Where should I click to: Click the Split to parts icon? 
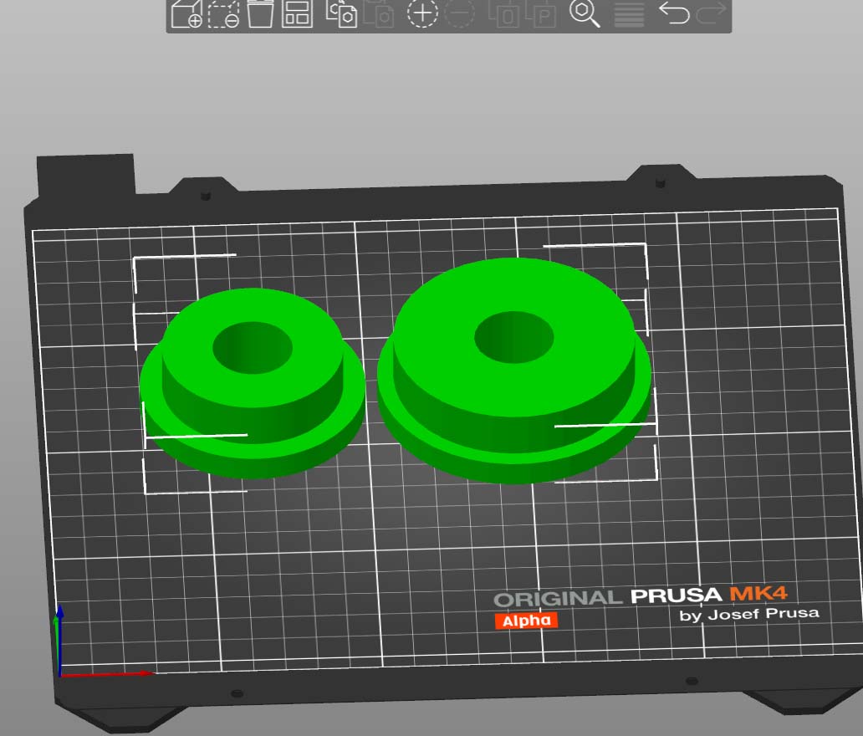pyautogui.click(x=540, y=13)
